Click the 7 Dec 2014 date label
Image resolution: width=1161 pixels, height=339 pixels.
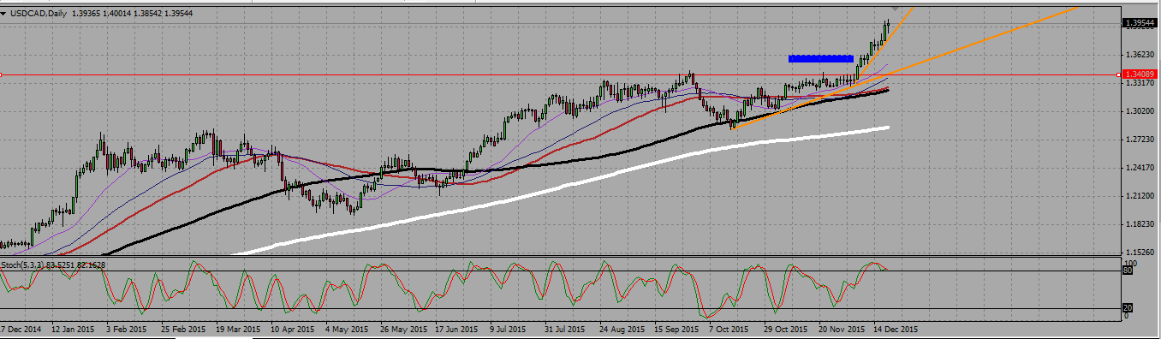click(21, 329)
